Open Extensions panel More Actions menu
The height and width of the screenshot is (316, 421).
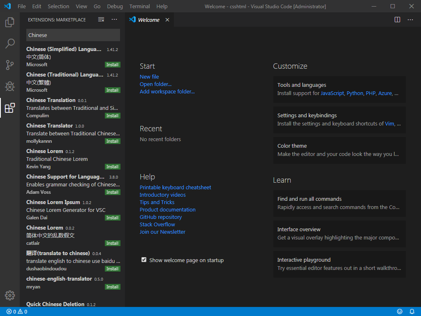(114, 20)
